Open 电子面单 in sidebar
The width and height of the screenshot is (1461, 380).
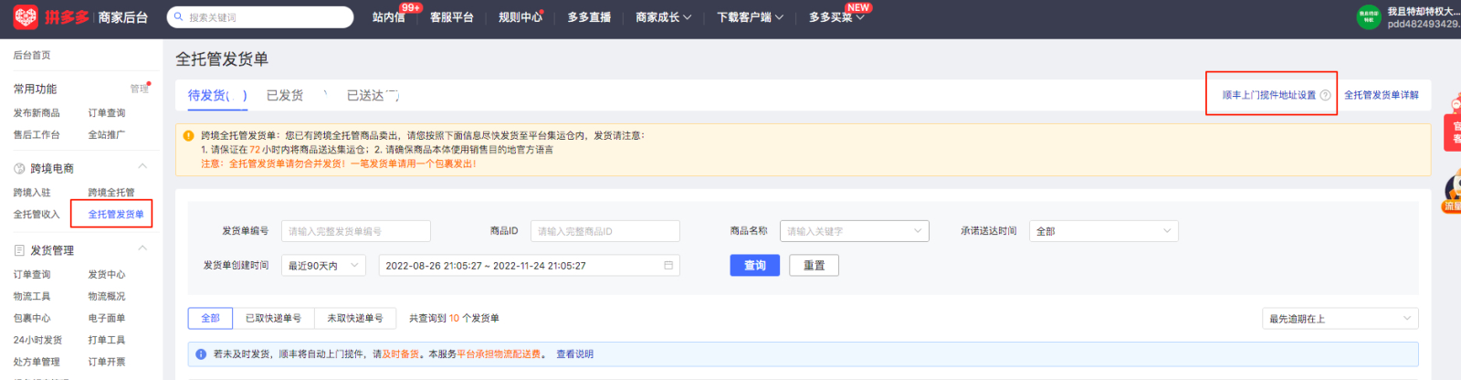click(107, 318)
